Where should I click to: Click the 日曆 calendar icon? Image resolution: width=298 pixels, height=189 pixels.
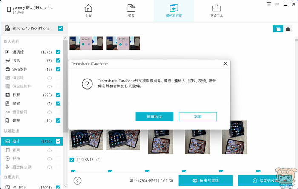[x=7, y=95]
